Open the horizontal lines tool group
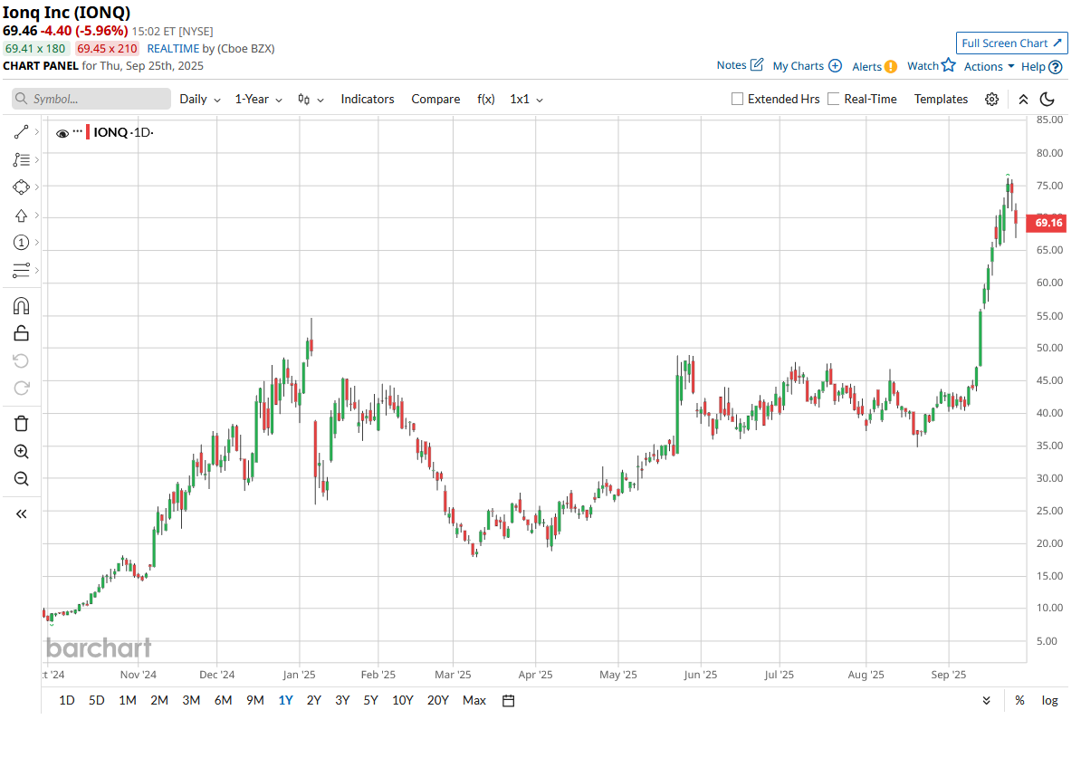 pyautogui.click(x=22, y=271)
